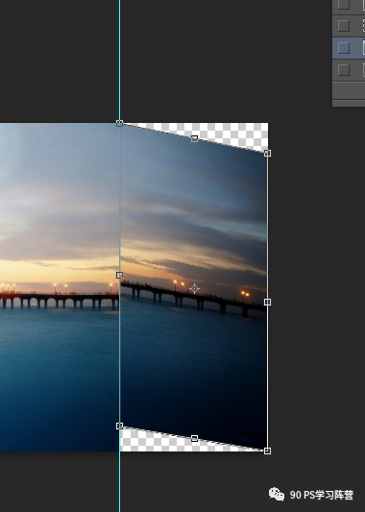Toggle visibility box in the row above highlighted layer
Screen dimensions: 365x512
[x=344, y=26]
